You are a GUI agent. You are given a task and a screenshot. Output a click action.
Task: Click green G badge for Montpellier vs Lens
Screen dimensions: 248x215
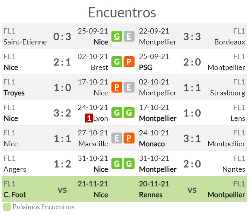(x=129, y=113)
